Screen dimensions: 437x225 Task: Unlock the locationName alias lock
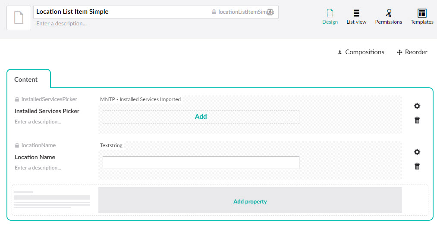17,145
